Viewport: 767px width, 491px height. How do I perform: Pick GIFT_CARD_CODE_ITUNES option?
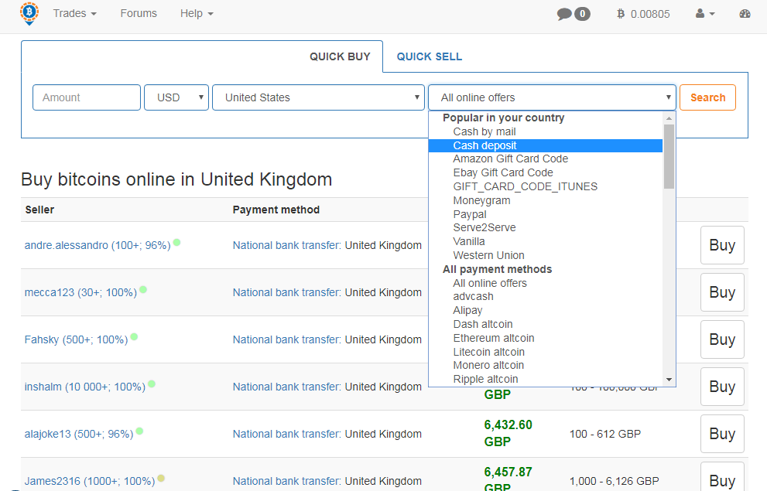(546, 186)
